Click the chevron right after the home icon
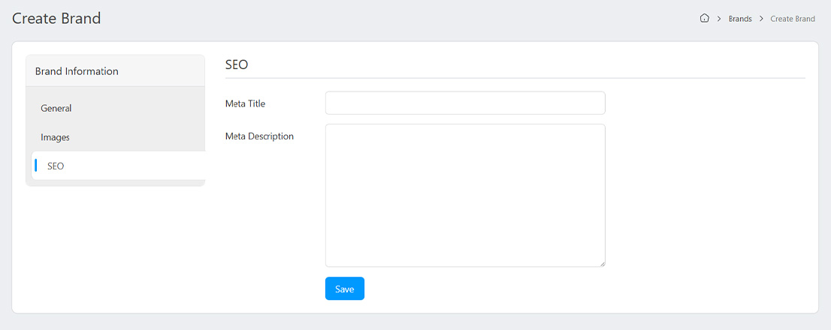 (x=719, y=19)
